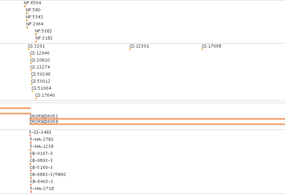
Task: Select the 5-HA-2718 red arrow marker
Action: tap(31, 192)
